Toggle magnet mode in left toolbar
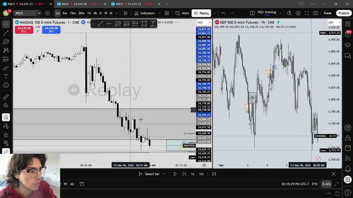Screen dimensions: 353x198 coord(6,117)
